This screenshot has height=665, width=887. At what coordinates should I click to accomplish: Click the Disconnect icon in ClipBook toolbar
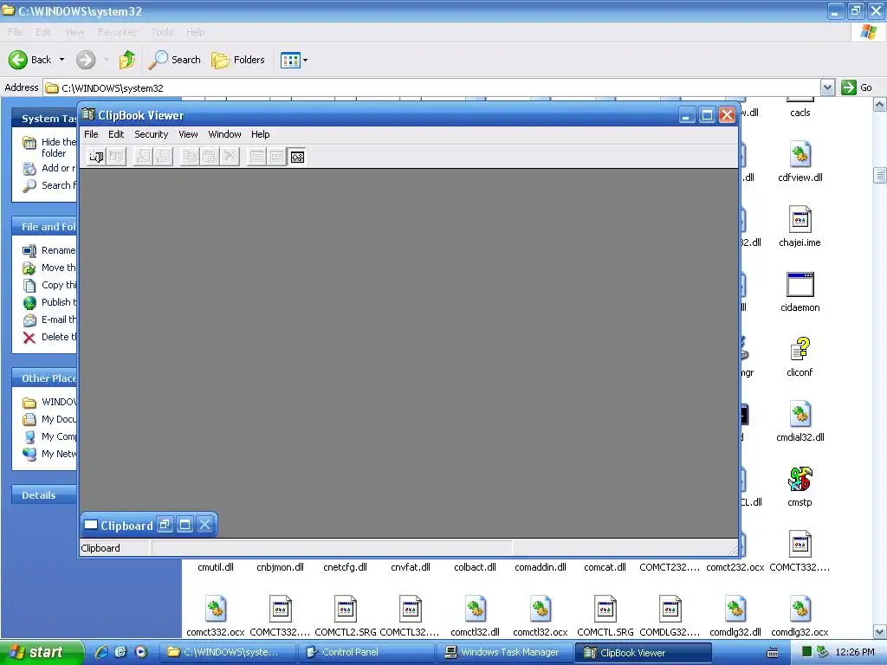click(x=117, y=157)
